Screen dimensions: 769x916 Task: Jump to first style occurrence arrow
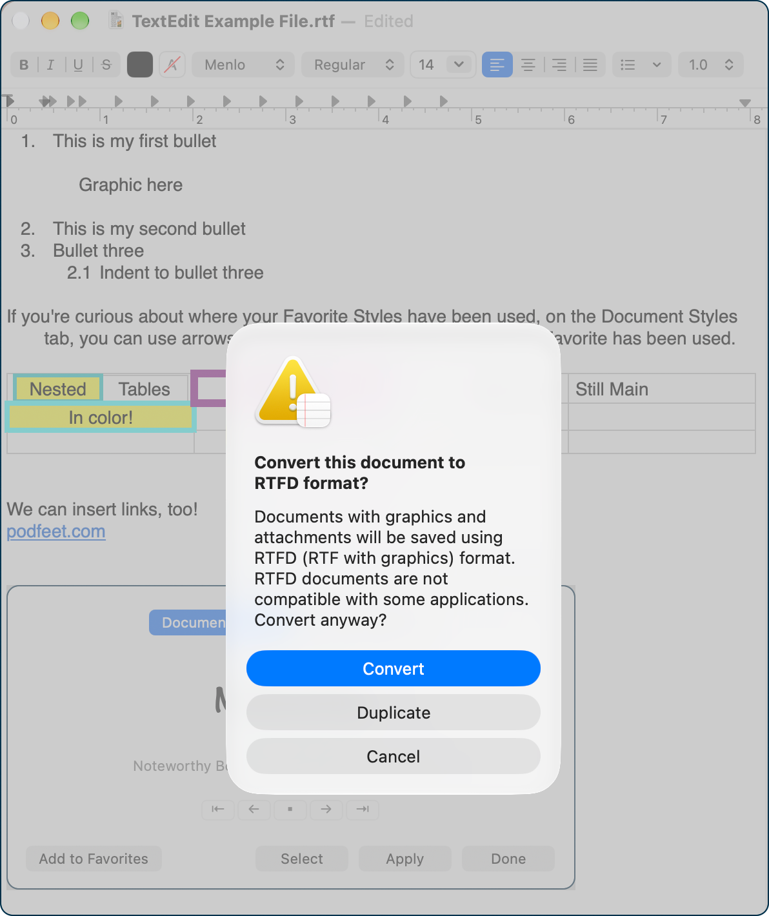tap(218, 809)
